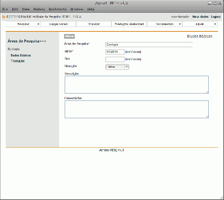224x200 pixels.
Task: Go to the Corpo Social tab
Action: click(58, 24)
